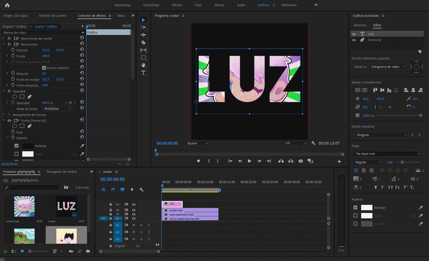Open the Ajustar zoom dropdown
The image size is (429, 261).
[197, 143]
